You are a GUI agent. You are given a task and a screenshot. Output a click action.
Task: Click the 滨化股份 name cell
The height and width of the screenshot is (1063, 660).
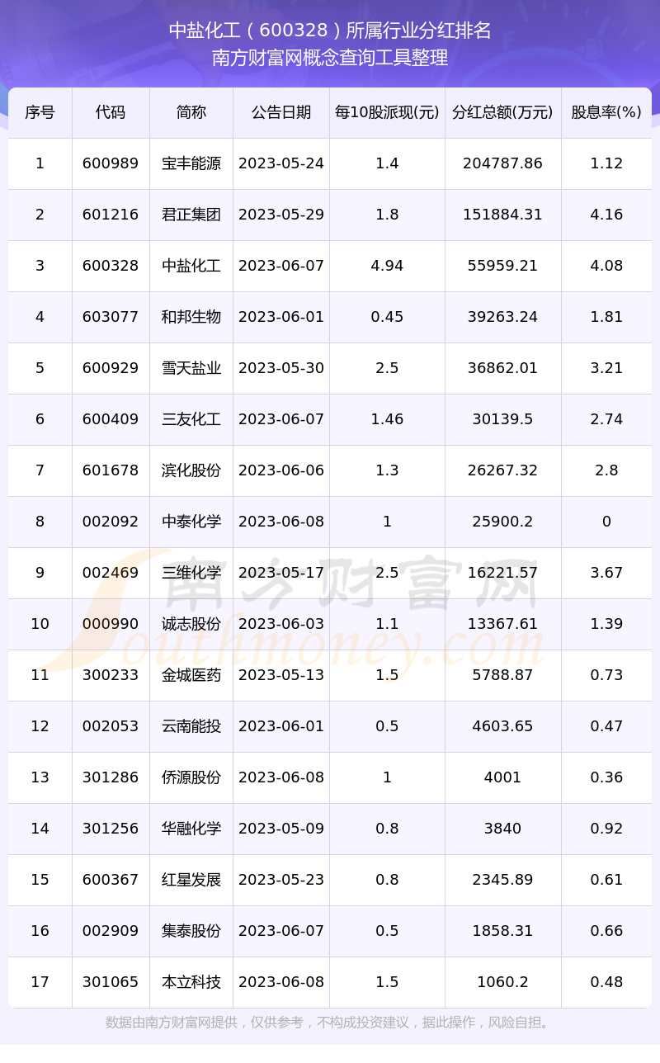[191, 470]
